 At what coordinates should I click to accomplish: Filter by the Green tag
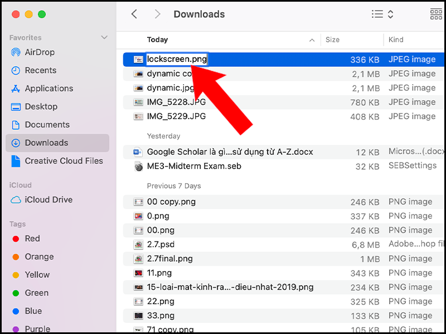tap(36, 293)
